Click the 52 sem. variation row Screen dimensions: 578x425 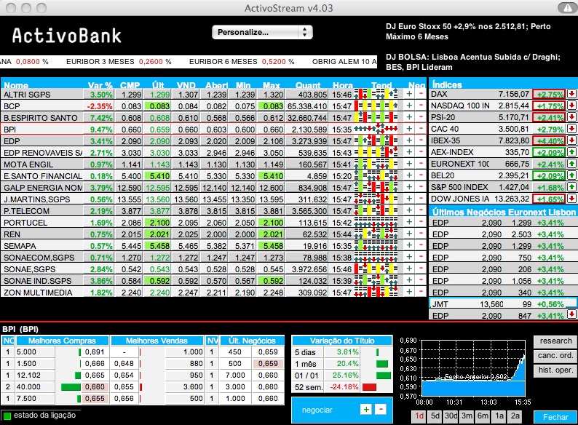[342, 387]
